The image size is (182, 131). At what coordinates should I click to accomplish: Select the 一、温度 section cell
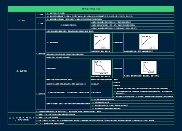[22, 20]
